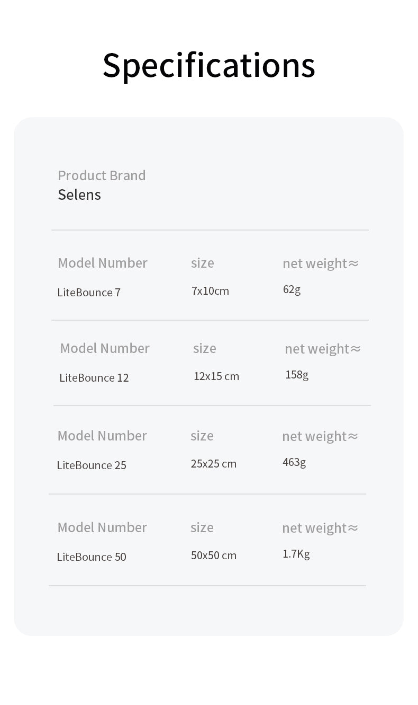Click Model Number label above LiteBounce 50

pyautogui.click(x=102, y=527)
